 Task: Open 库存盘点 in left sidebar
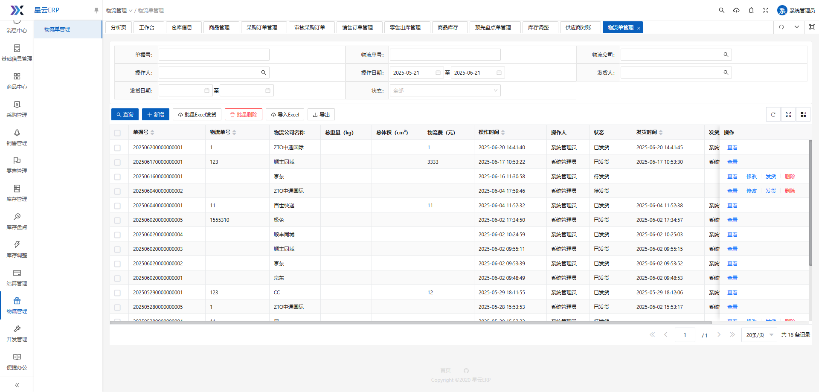[17, 221]
